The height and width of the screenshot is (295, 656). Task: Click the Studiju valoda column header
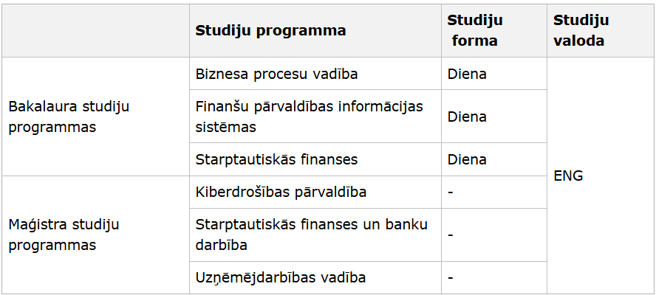tap(601, 30)
